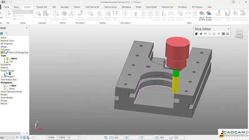249x140 pixels.
Task: Click the Draw Leads icon
Action: coord(150,15)
